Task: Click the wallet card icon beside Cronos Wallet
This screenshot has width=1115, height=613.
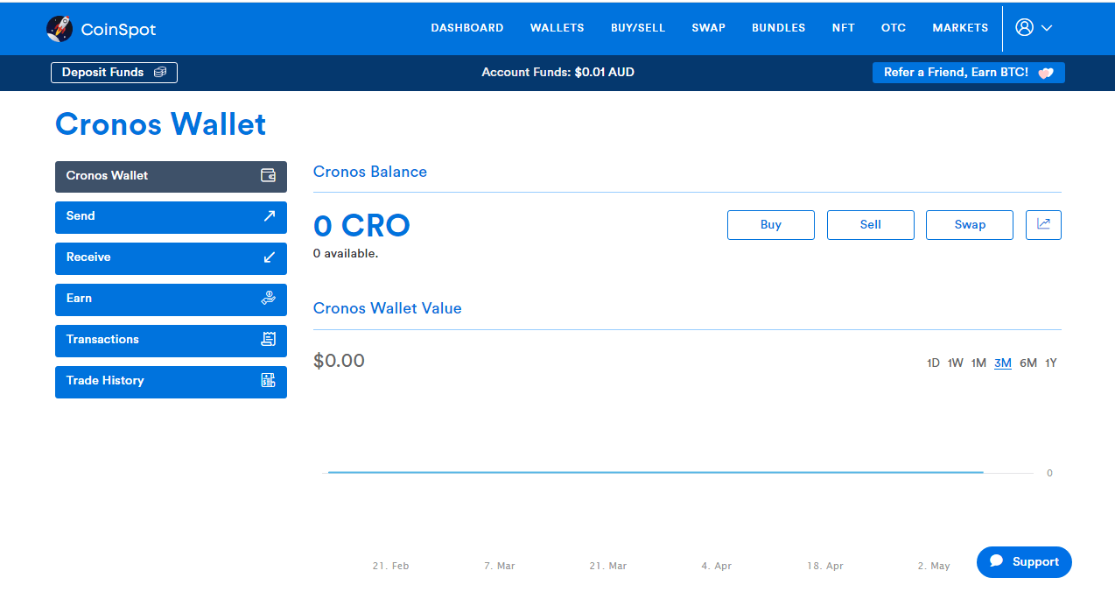Action: [269, 175]
